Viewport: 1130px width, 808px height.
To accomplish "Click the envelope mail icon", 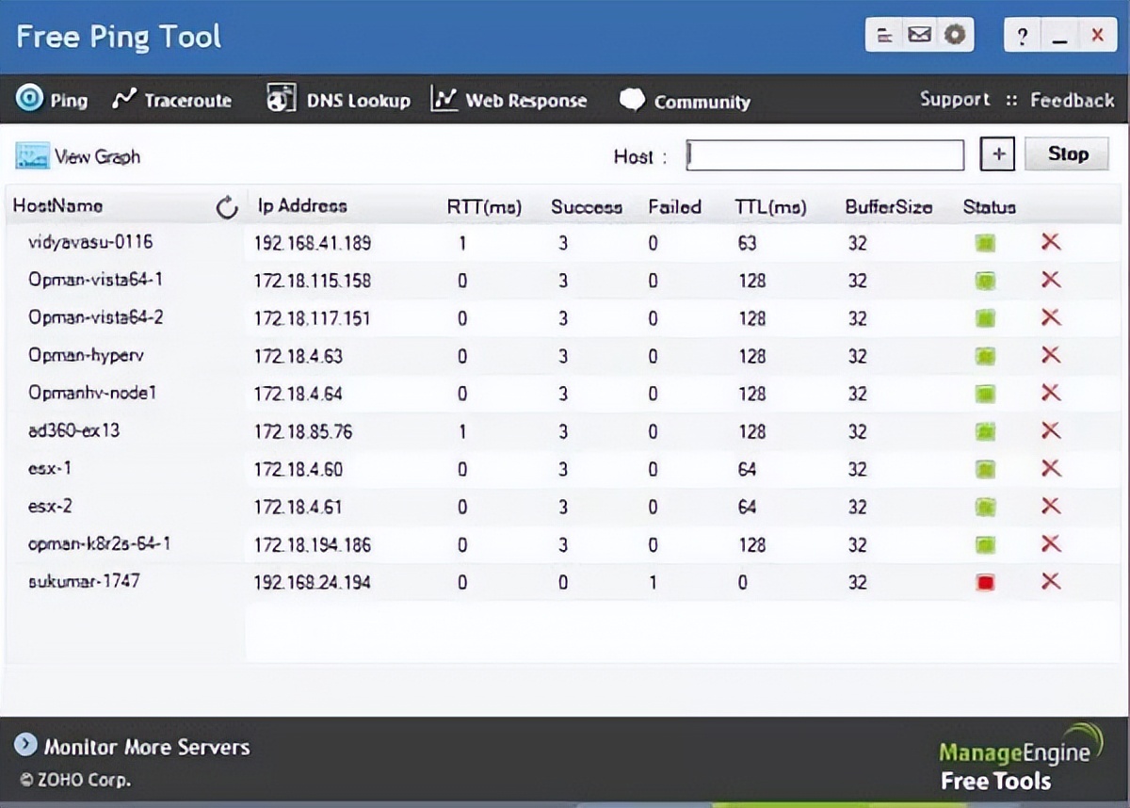I will [x=919, y=36].
